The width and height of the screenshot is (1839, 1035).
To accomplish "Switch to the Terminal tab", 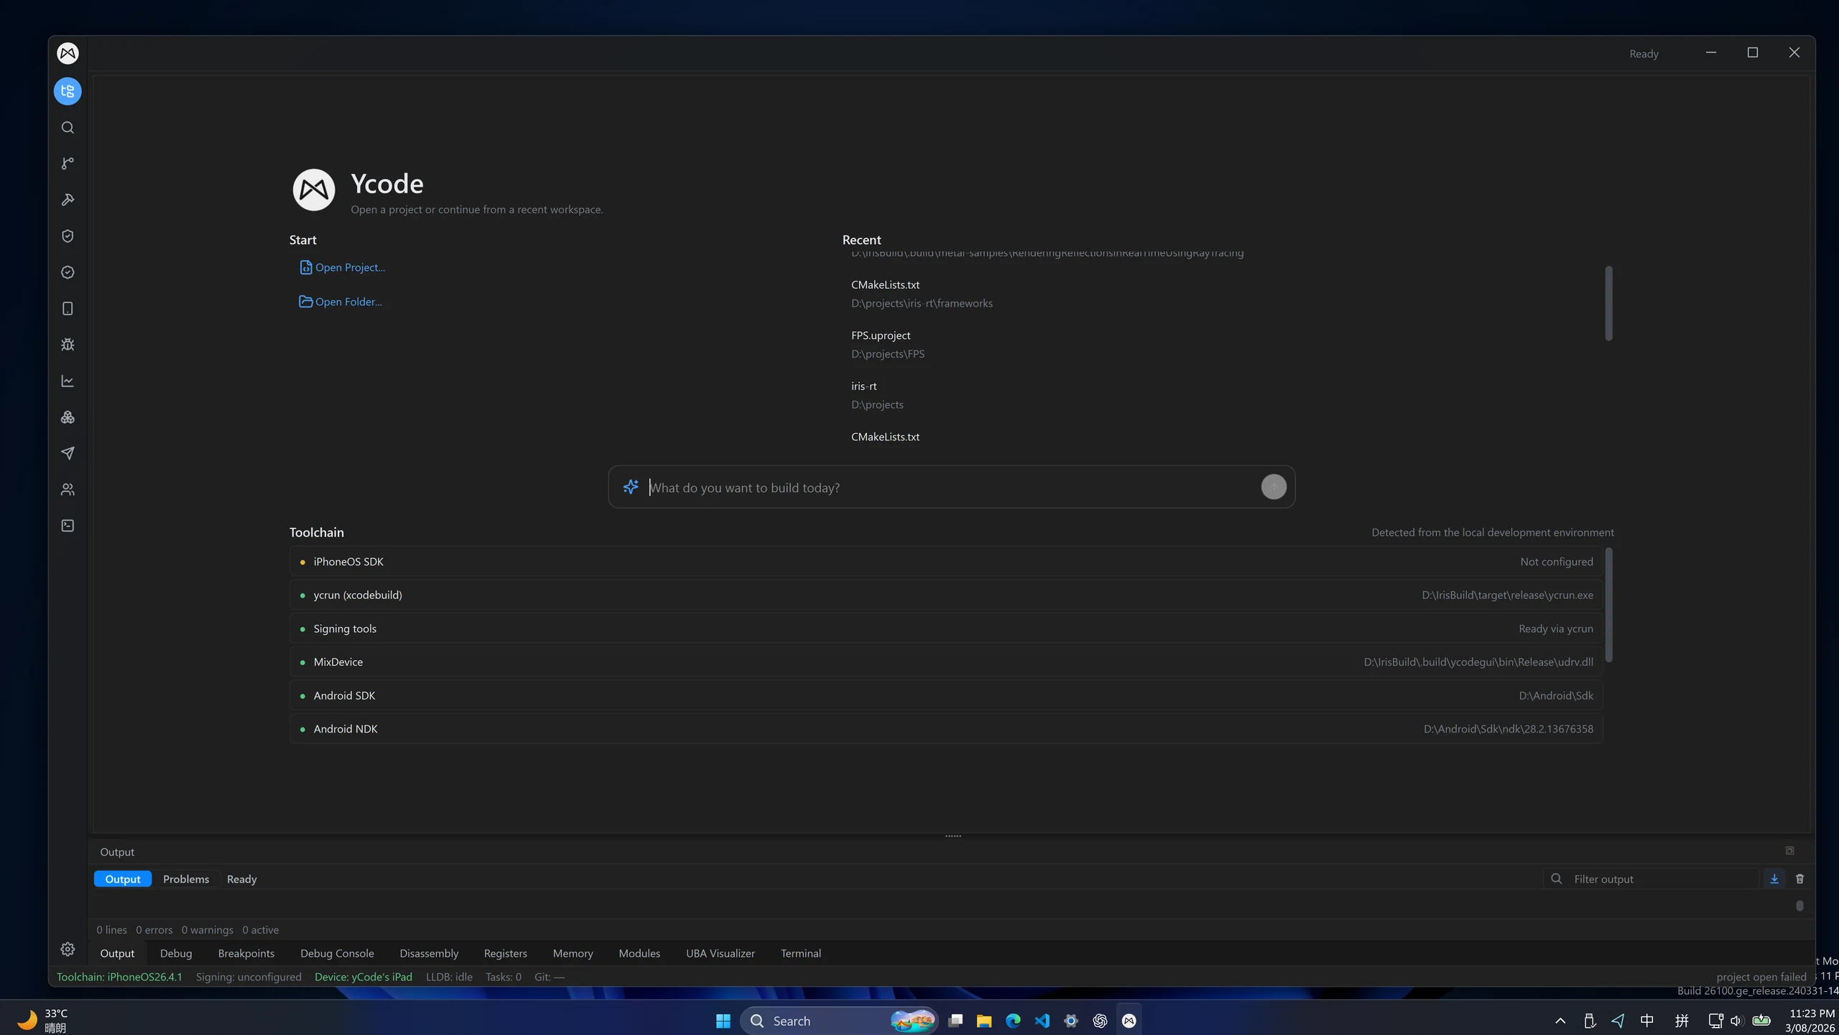I will click(801, 953).
